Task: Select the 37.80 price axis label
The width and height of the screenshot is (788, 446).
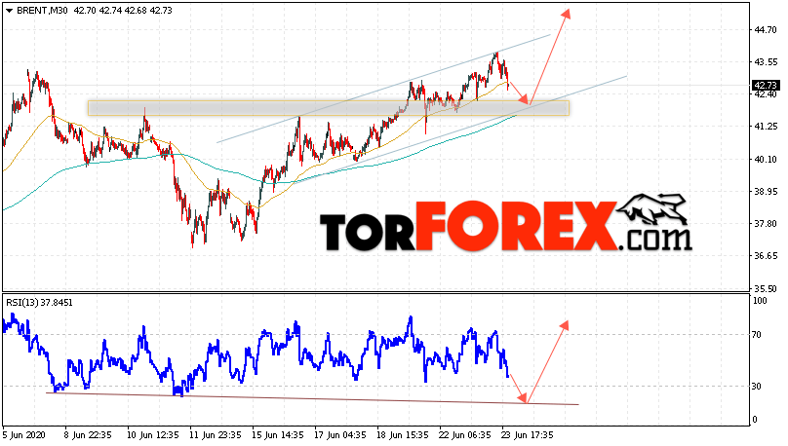Action: [x=766, y=224]
